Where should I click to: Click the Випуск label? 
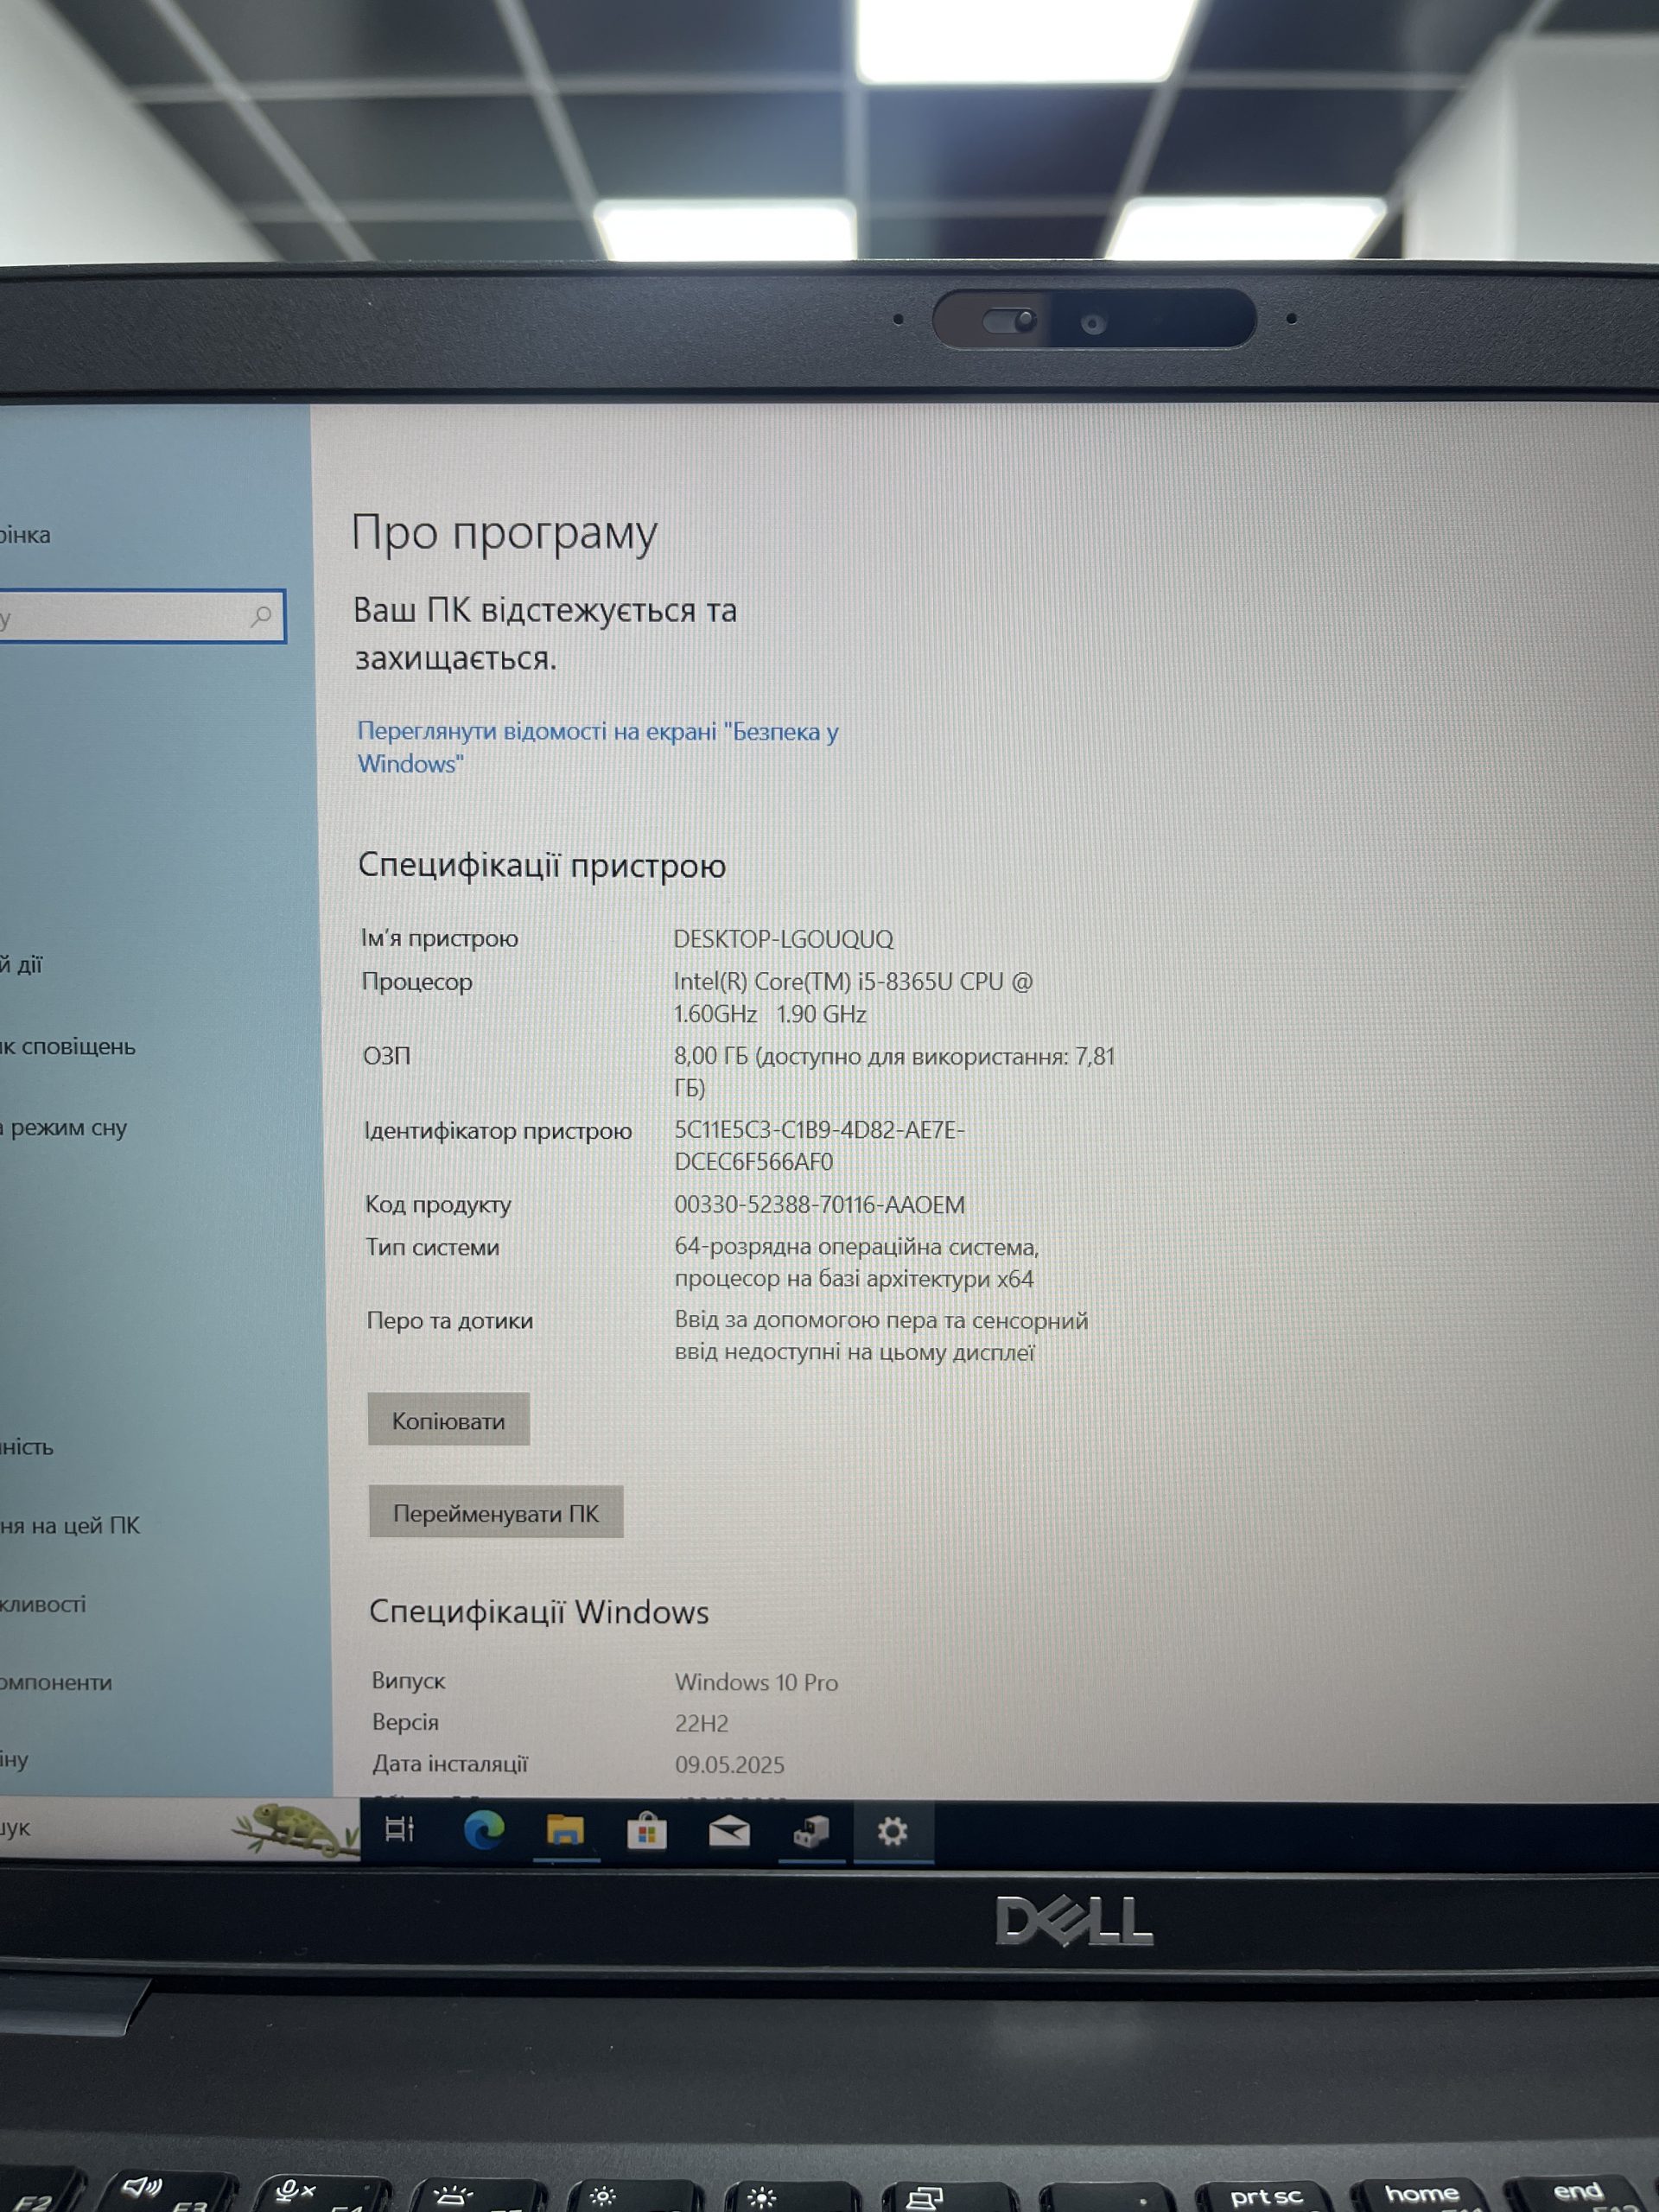[408, 1681]
